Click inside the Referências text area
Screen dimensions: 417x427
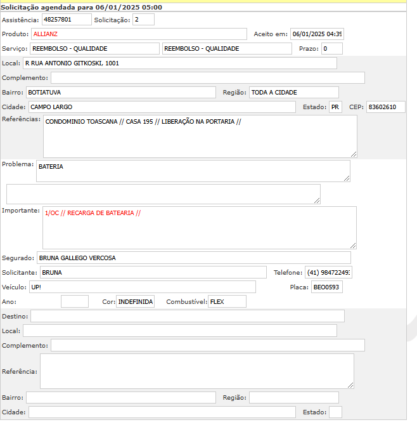(x=200, y=136)
